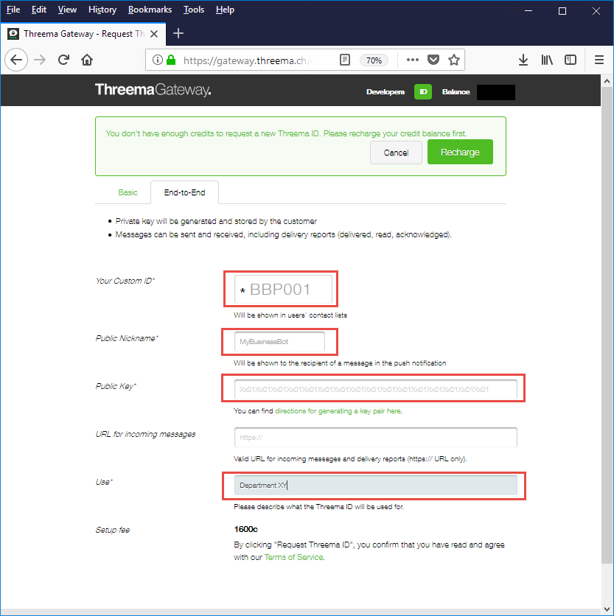Switch to the Basic tab

pyautogui.click(x=128, y=192)
